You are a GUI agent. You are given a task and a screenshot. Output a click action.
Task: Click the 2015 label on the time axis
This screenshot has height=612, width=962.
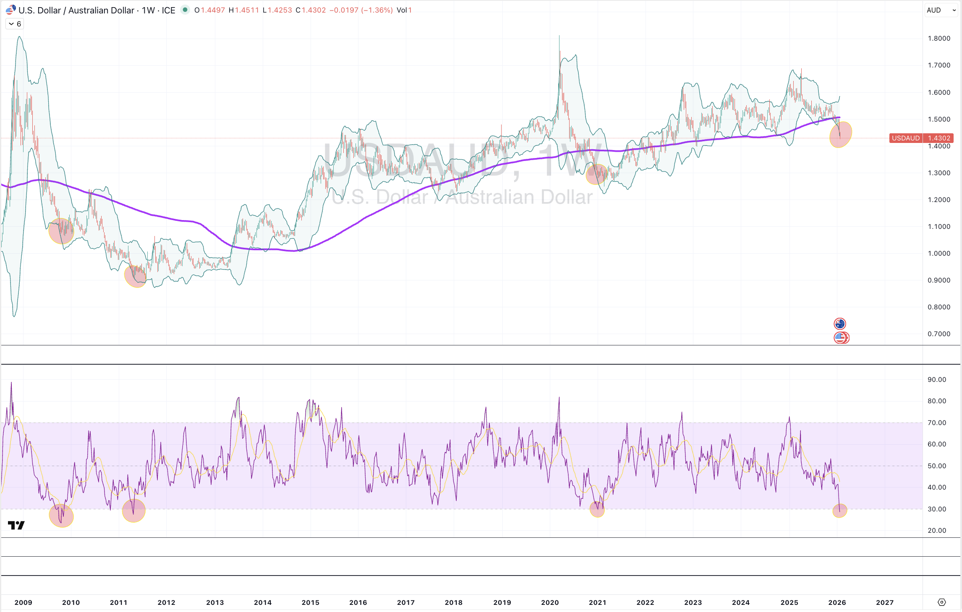coord(310,602)
